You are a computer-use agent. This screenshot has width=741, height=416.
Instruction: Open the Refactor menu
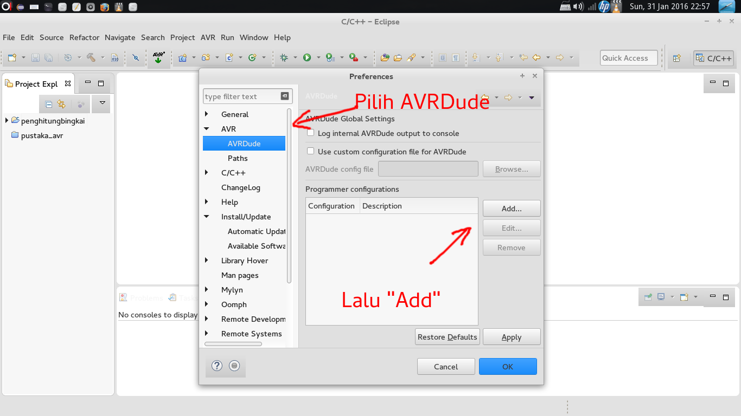[x=84, y=37]
